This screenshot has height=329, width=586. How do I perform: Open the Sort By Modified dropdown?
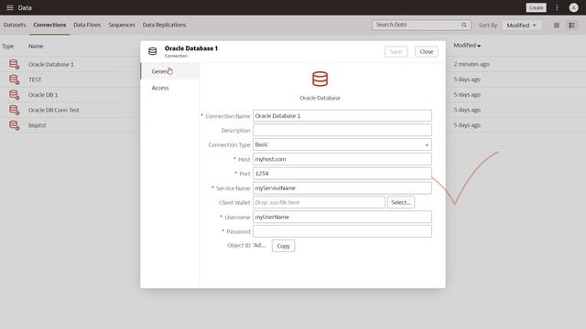pyautogui.click(x=522, y=26)
